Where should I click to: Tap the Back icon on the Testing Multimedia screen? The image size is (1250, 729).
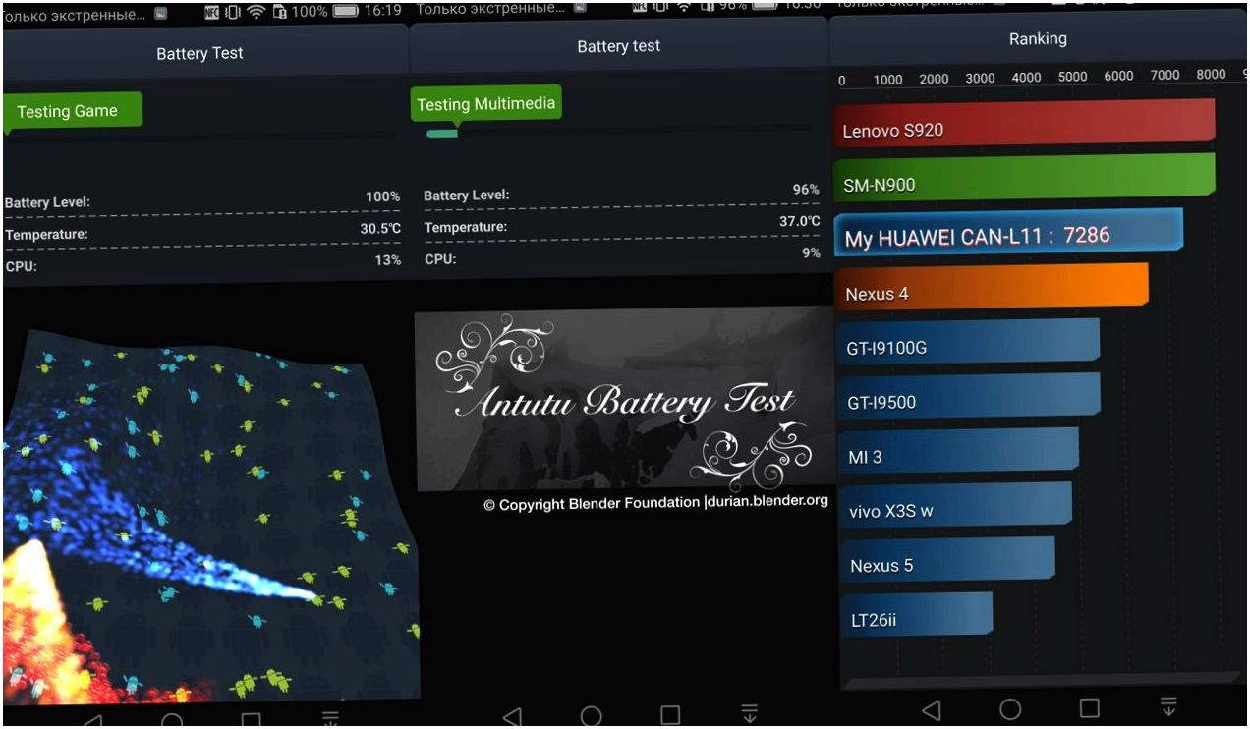pyautogui.click(x=513, y=716)
